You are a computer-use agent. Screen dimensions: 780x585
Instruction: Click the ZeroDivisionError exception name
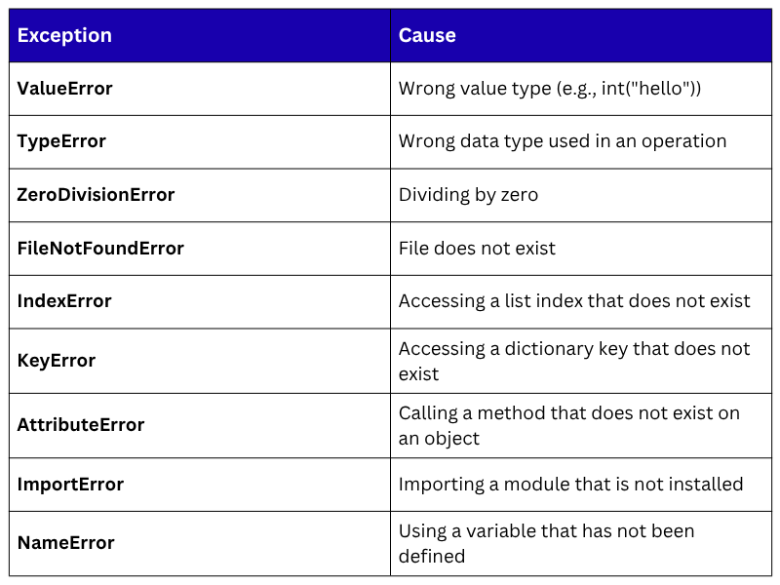pyautogui.click(x=96, y=195)
